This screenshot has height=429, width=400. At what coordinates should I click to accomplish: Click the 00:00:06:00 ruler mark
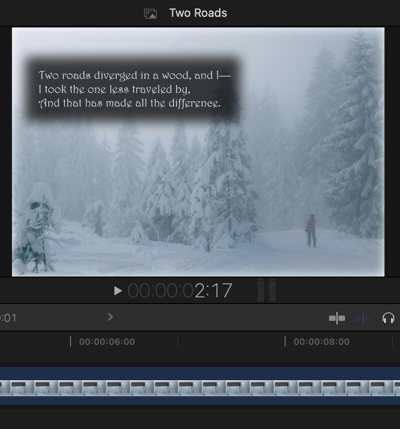click(x=106, y=342)
